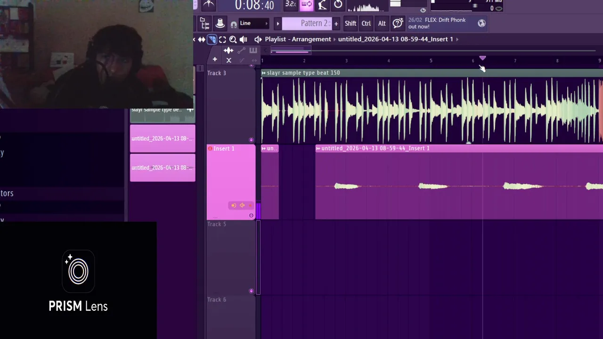This screenshot has height=339, width=603.
Task: Click the select region brackets icon
Action: click(222, 40)
